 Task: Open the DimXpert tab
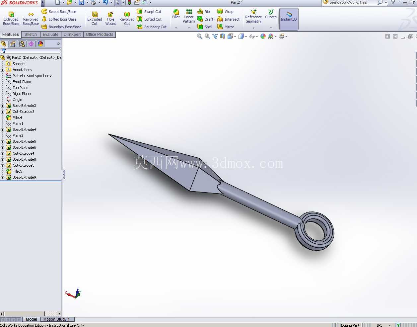coord(72,35)
